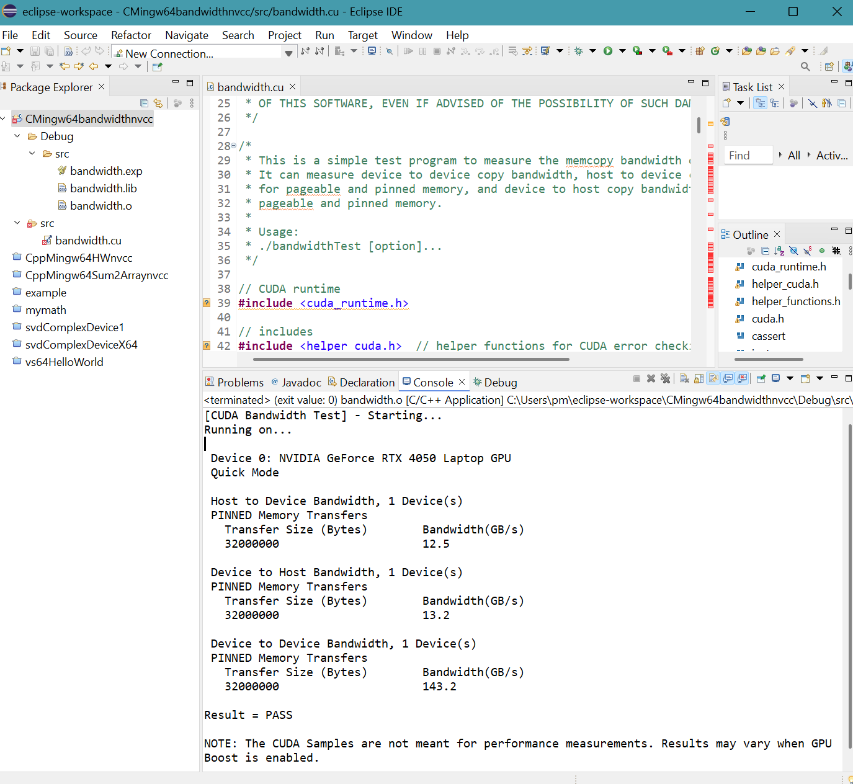Toggle Categorized view in Task List toolbar
The width and height of the screenshot is (853, 784).
760,103
